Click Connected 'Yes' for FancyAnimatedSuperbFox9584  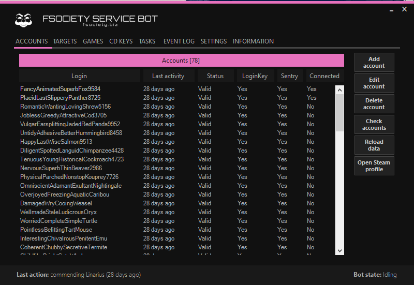312,89
